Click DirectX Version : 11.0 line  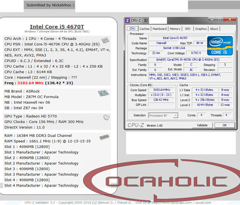(x=24, y=127)
